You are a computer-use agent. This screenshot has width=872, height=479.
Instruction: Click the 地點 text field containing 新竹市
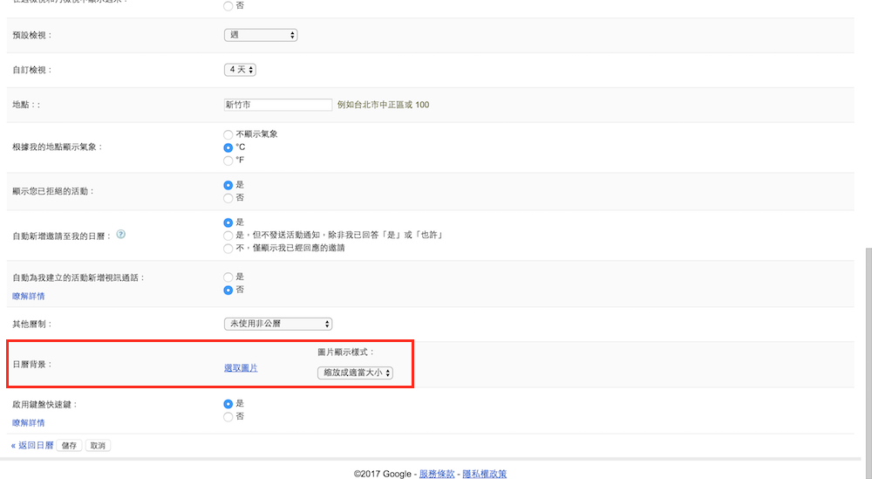tap(278, 105)
